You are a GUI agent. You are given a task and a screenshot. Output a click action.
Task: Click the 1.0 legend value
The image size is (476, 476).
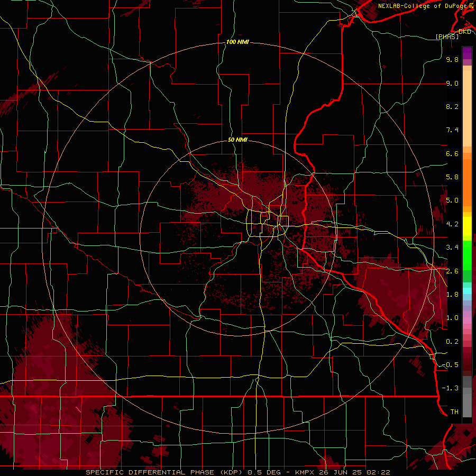pos(452,318)
